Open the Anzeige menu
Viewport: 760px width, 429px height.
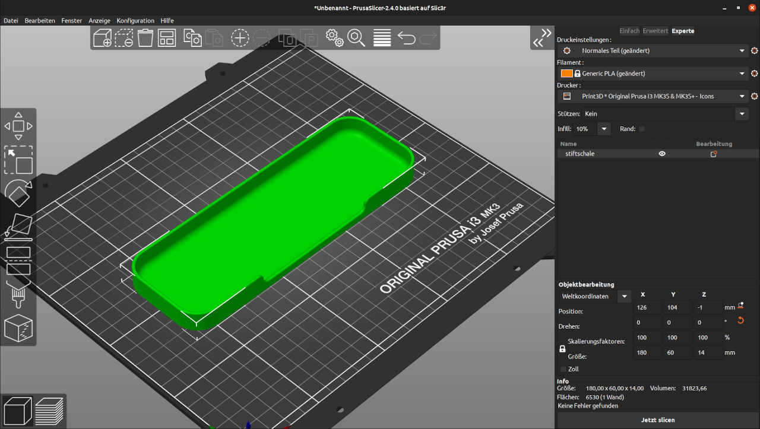(x=100, y=20)
